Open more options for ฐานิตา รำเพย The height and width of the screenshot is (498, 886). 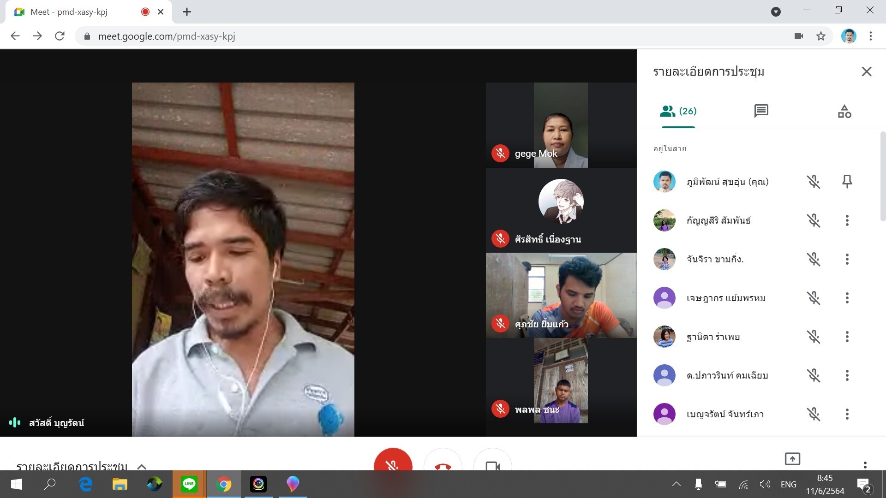click(847, 337)
